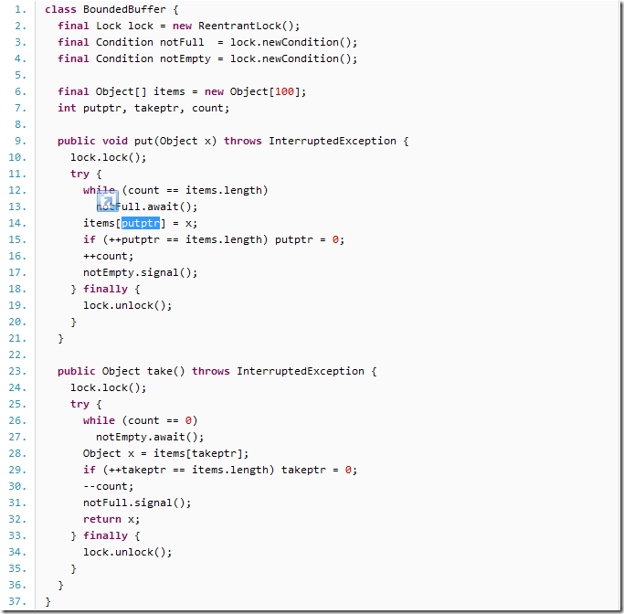Click the int keyword on line 7
Screen dimensions: 624x614
pyautogui.click(x=67, y=108)
